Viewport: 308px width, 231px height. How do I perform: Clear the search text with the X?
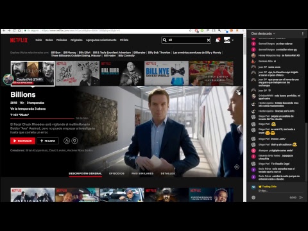tap(209, 40)
